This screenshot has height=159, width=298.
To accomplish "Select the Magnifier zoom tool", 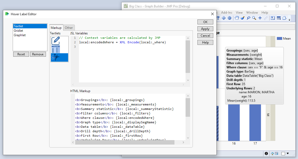I will pos(254,18).
